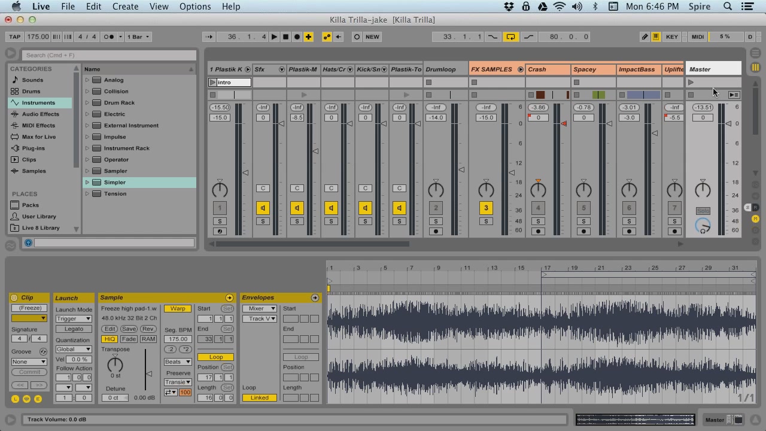Click Back to Arrangement arrow
The image size is (766, 431).
point(338,37)
